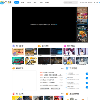Open streamer with bear plush thumbnail
100x100 pixels.
82,51
